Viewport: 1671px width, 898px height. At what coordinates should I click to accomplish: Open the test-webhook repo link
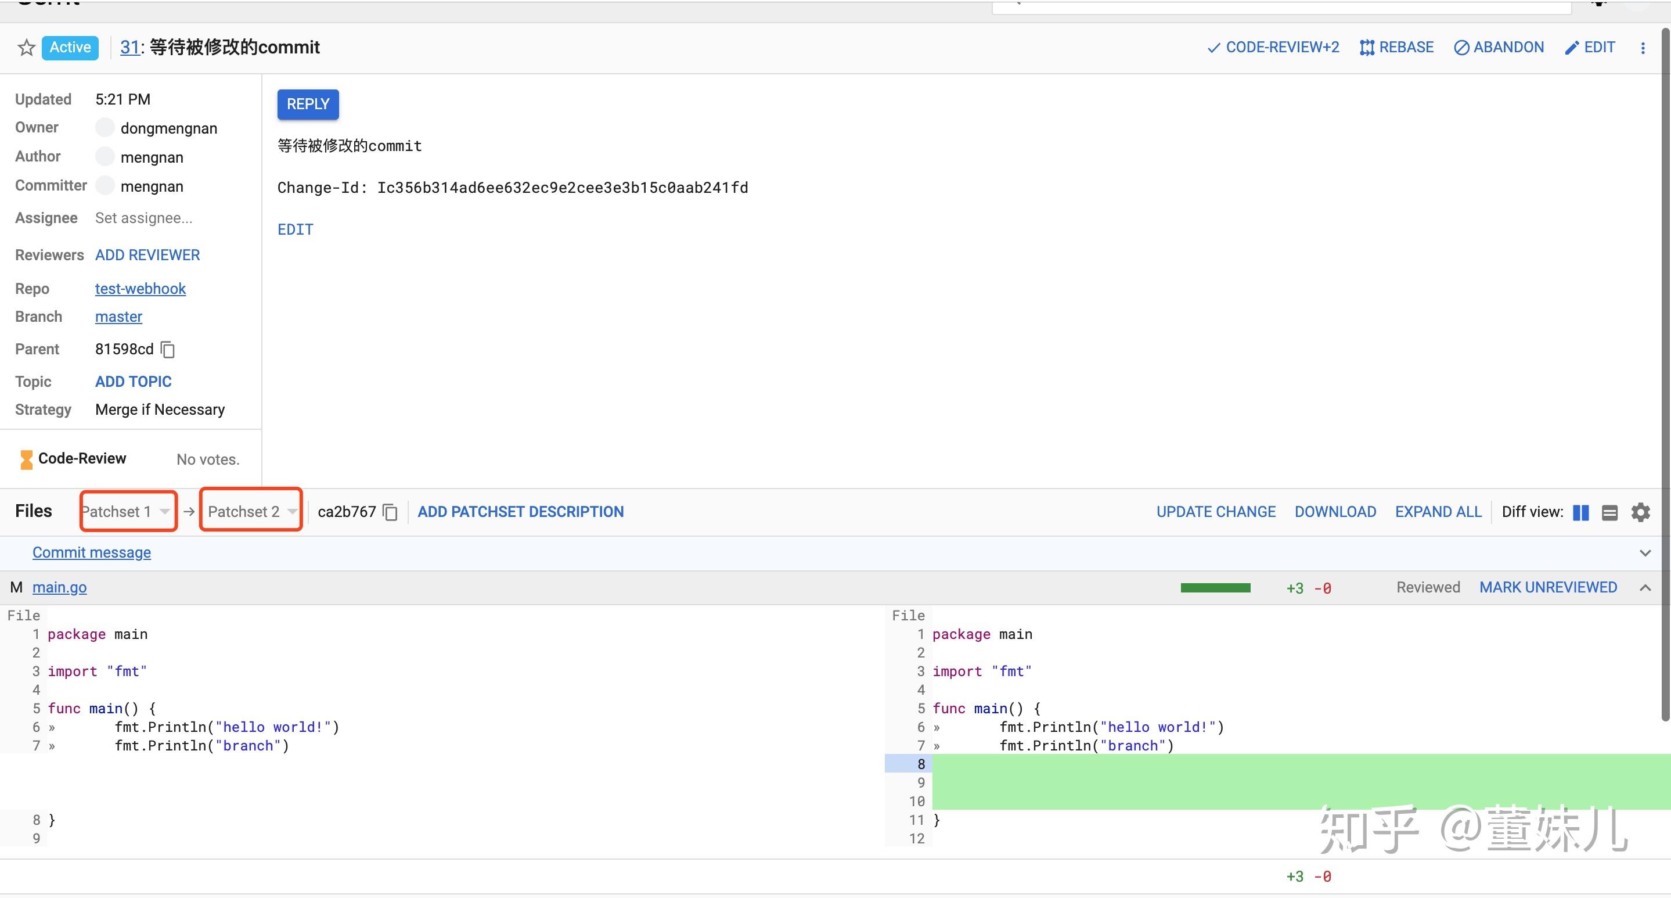coord(140,289)
